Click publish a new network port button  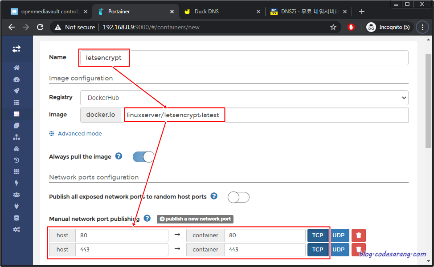195,219
